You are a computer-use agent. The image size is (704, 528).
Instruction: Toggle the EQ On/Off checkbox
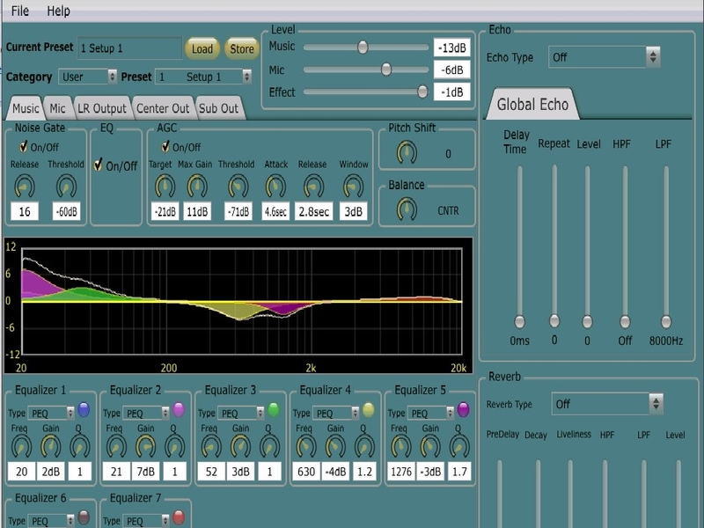click(x=99, y=165)
